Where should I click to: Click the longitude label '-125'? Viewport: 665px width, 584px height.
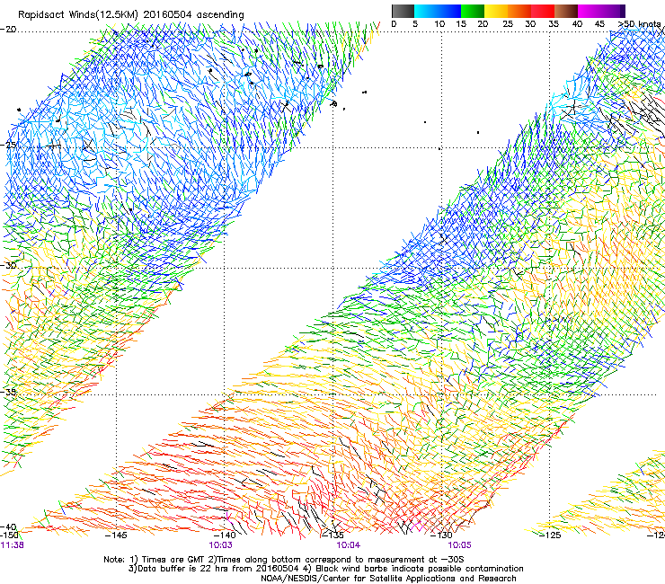[549, 535]
